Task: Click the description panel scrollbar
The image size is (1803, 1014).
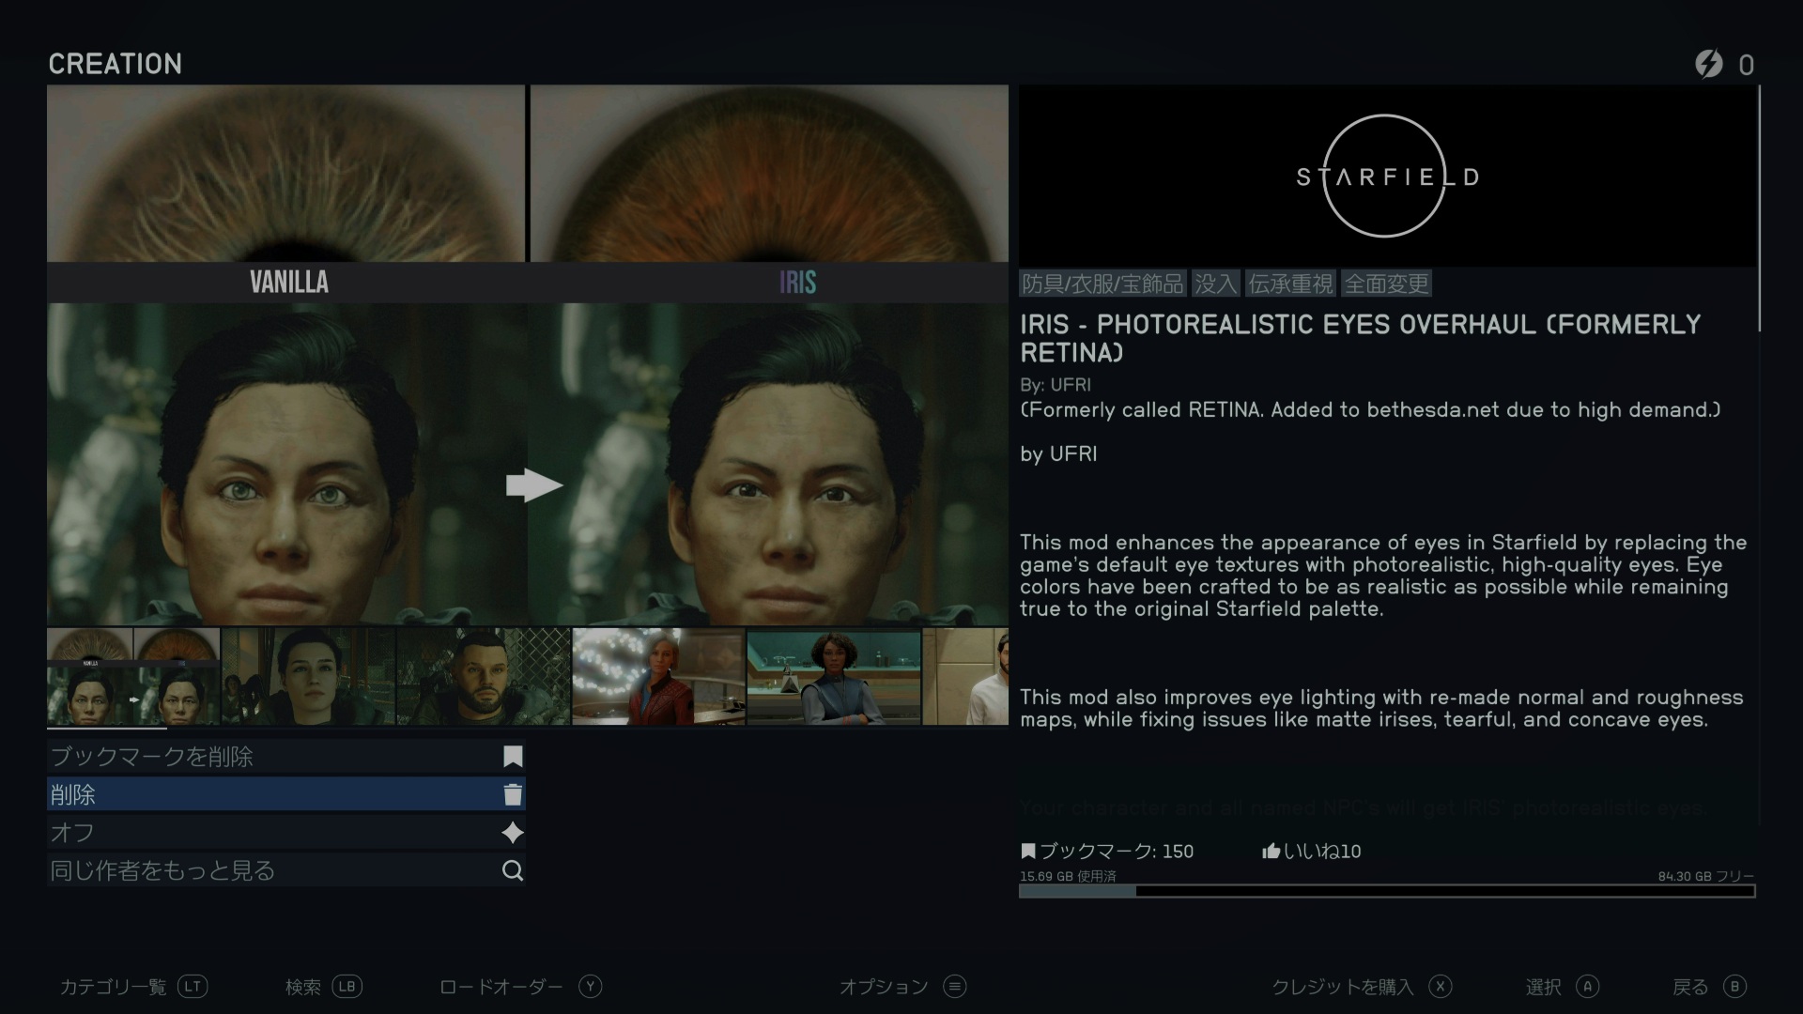Action: 1759,208
